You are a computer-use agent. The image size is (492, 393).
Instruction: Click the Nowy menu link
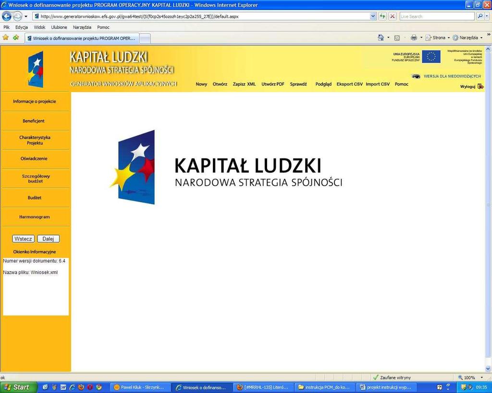point(201,84)
